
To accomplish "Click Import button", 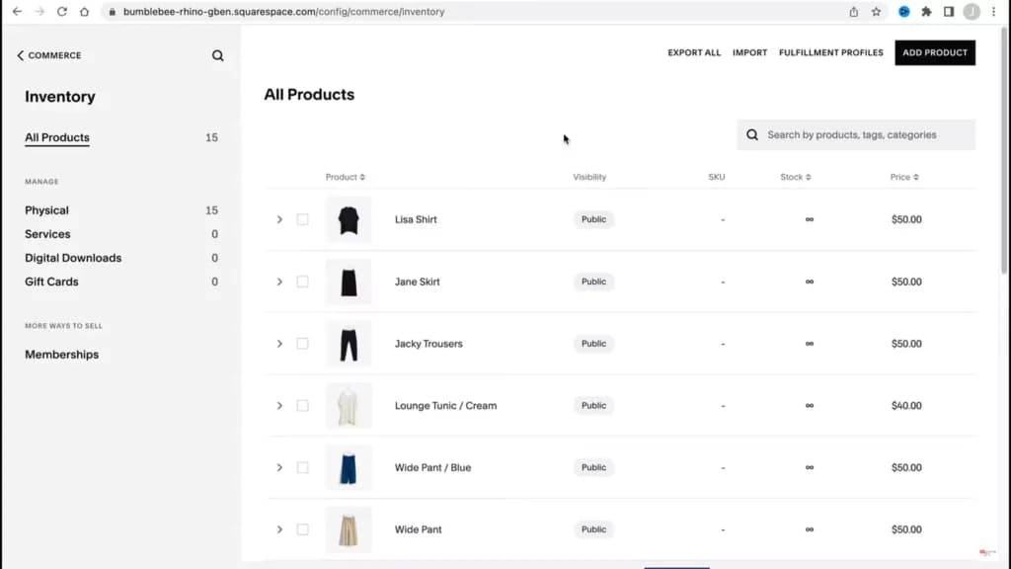I will 750,53.
